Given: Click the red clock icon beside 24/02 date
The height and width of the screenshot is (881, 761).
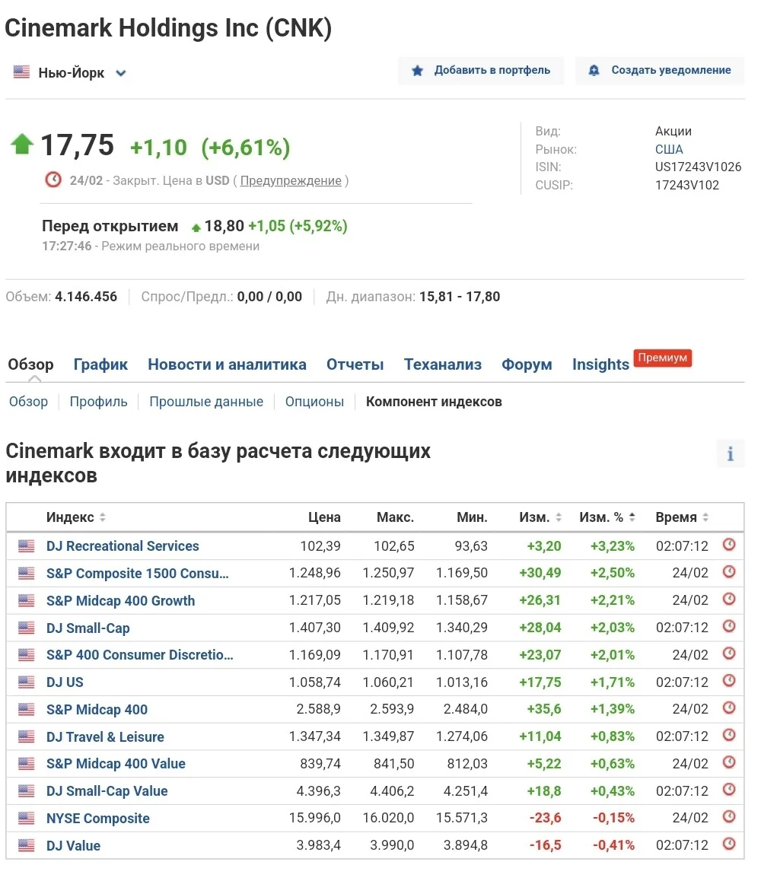Looking at the screenshot, I should [x=53, y=180].
